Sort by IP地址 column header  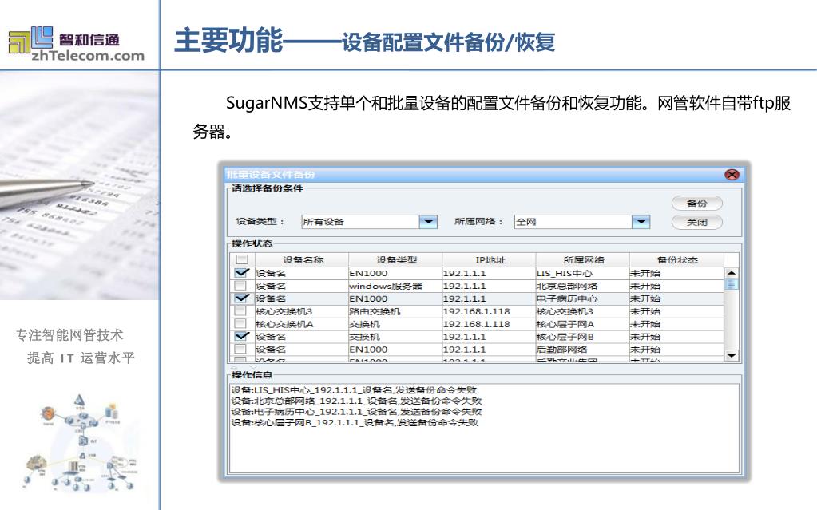[x=490, y=259]
